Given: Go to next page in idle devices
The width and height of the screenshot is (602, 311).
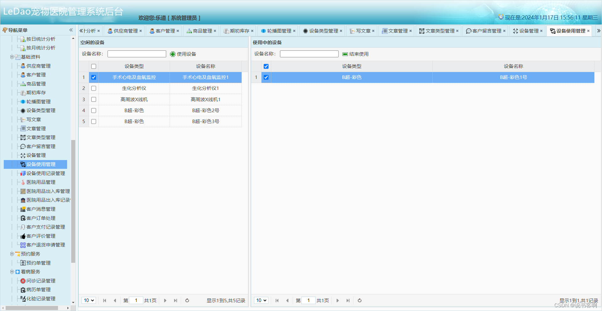Looking at the screenshot, I should point(165,300).
